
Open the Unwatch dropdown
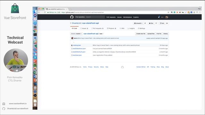(138, 23)
